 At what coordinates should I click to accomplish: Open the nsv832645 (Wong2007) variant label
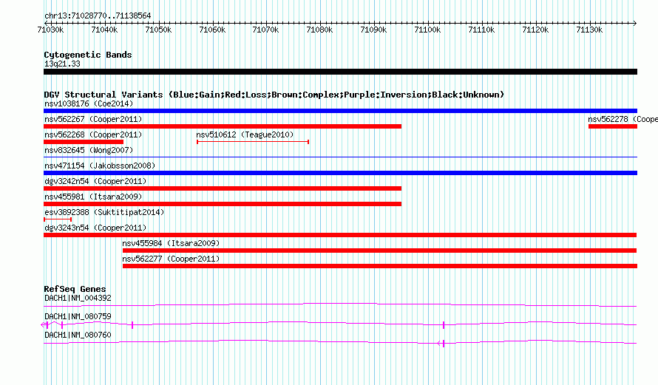(x=89, y=150)
